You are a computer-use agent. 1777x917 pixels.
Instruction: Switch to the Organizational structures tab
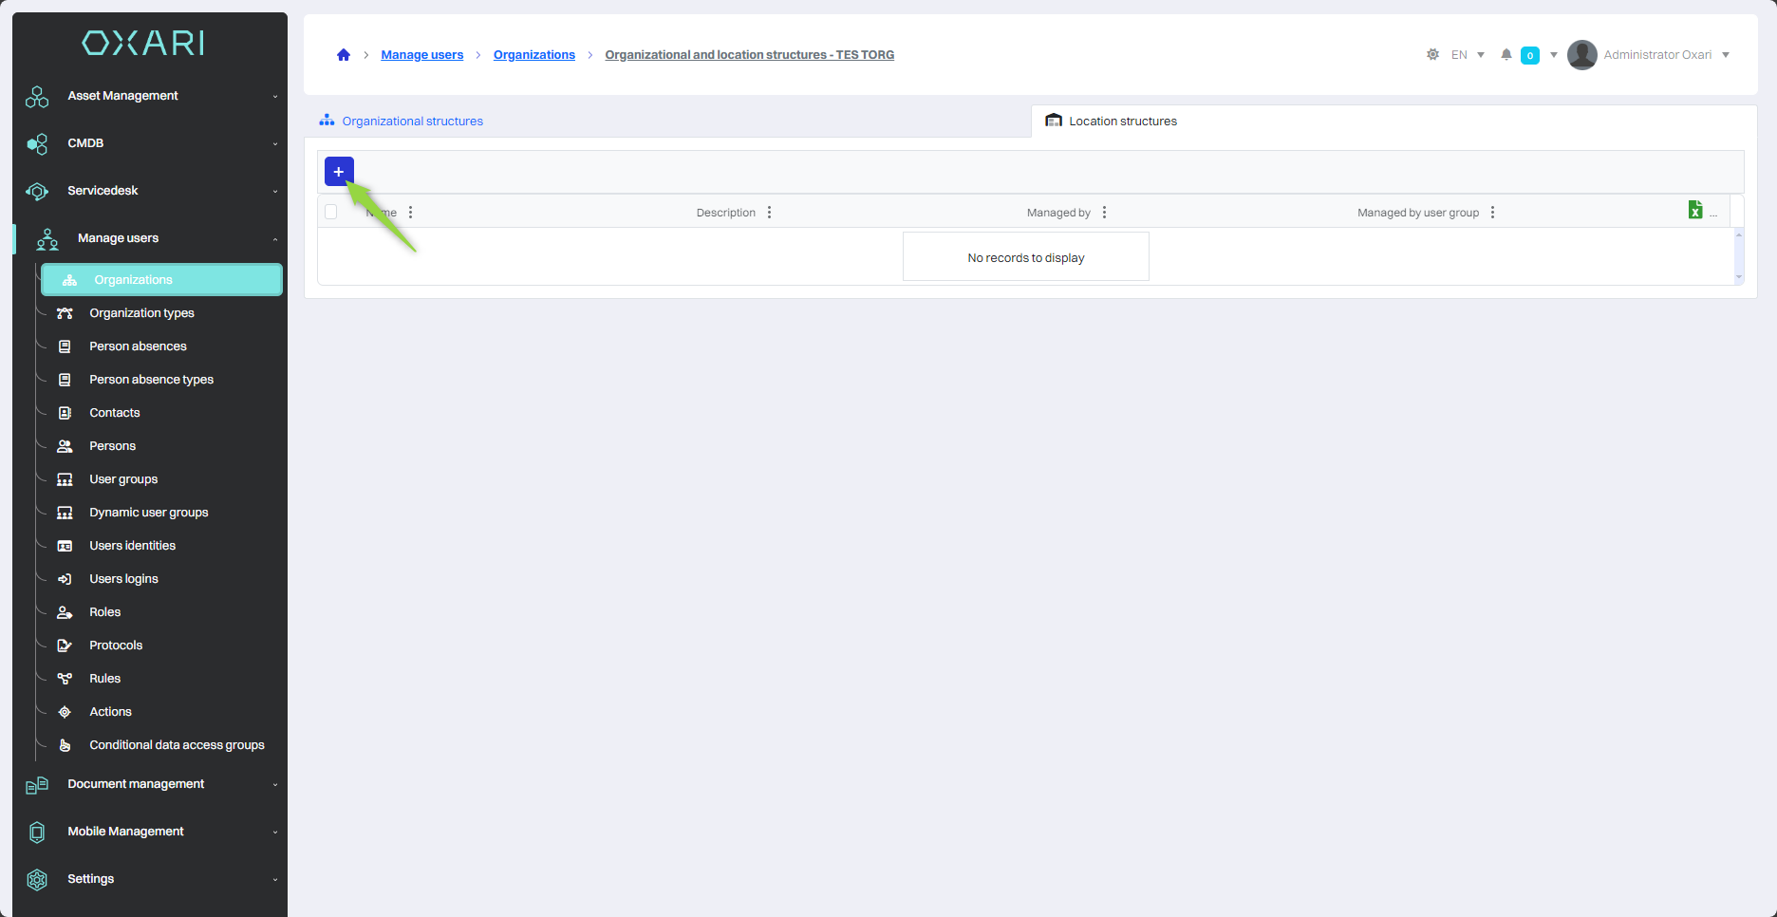click(x=412, y=122)
